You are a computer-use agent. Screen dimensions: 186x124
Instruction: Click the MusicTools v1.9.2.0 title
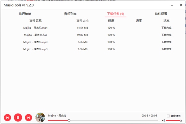pyautogui.click(x=19, y=5)
